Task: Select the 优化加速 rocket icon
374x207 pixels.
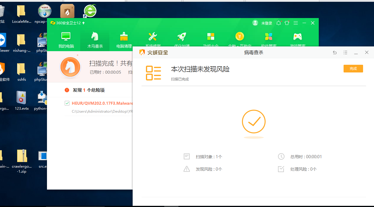Action: point(182,37)
